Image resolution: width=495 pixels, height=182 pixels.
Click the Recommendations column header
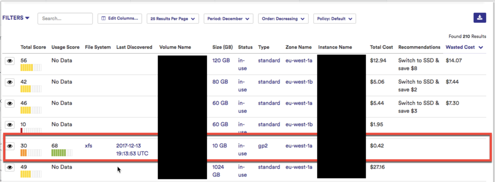[419, 47]
